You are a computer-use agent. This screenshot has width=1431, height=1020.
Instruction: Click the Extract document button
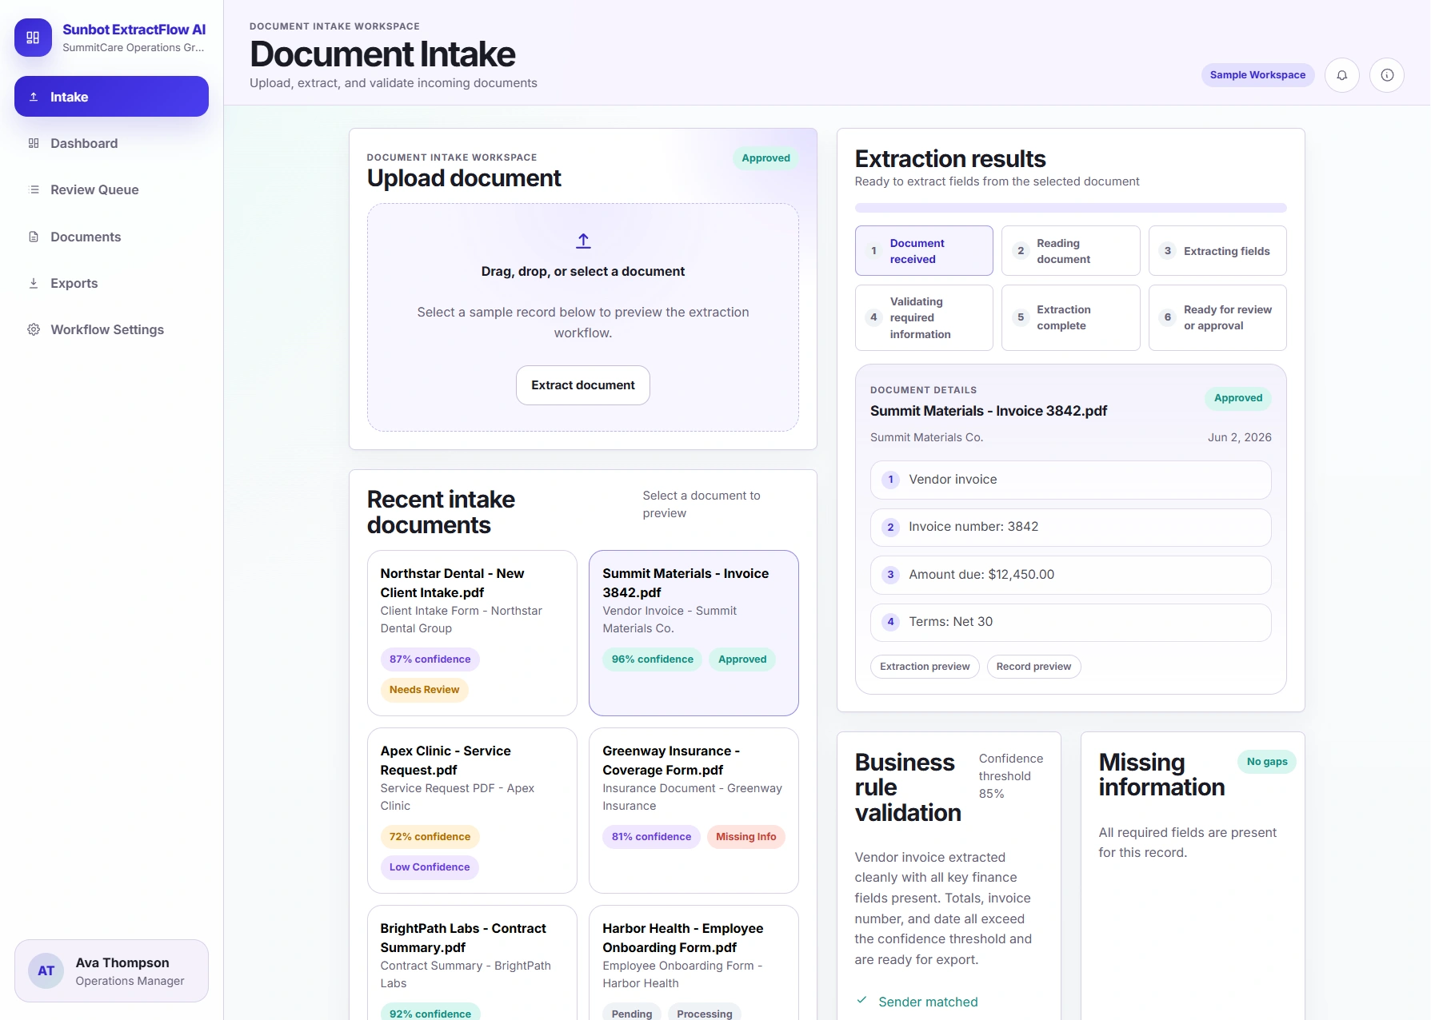583,385
